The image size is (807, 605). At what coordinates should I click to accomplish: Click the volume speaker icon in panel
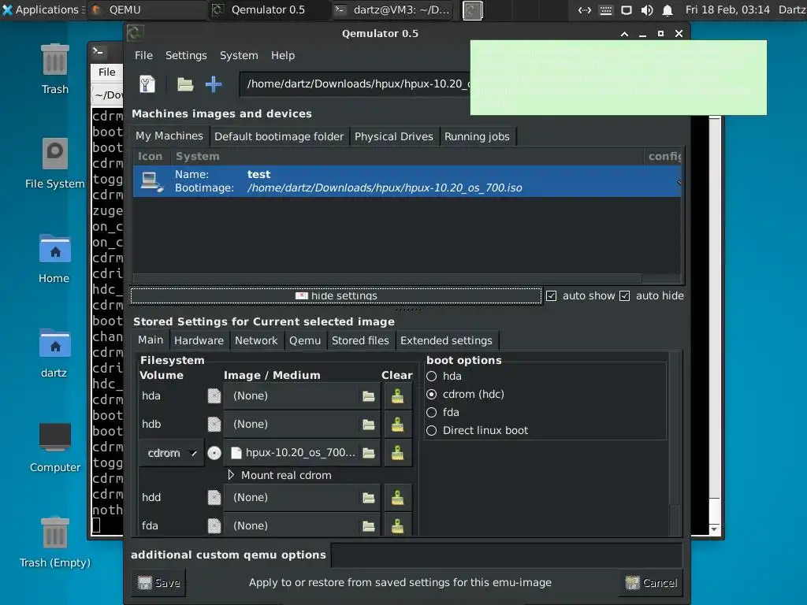[647, 9]
